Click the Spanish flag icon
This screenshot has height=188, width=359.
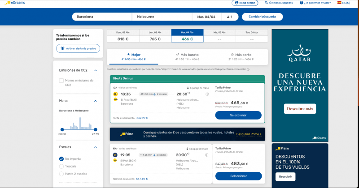click(339, 3)
